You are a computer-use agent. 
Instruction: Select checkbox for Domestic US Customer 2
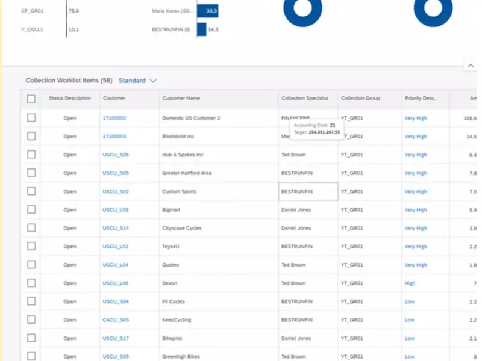coord(31,118)
